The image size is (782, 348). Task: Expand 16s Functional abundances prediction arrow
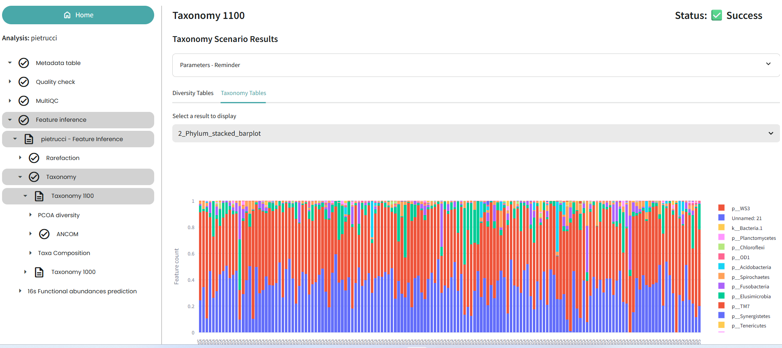point(20,291)
